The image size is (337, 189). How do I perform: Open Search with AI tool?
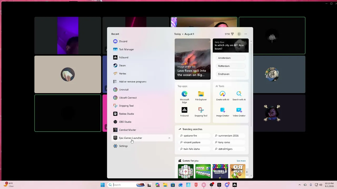pos(239,96)
